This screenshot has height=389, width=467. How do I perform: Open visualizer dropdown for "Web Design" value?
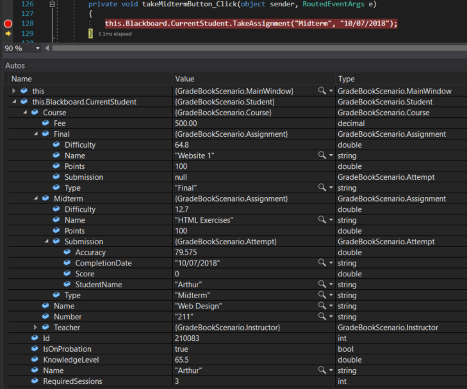tap(331, 306)
